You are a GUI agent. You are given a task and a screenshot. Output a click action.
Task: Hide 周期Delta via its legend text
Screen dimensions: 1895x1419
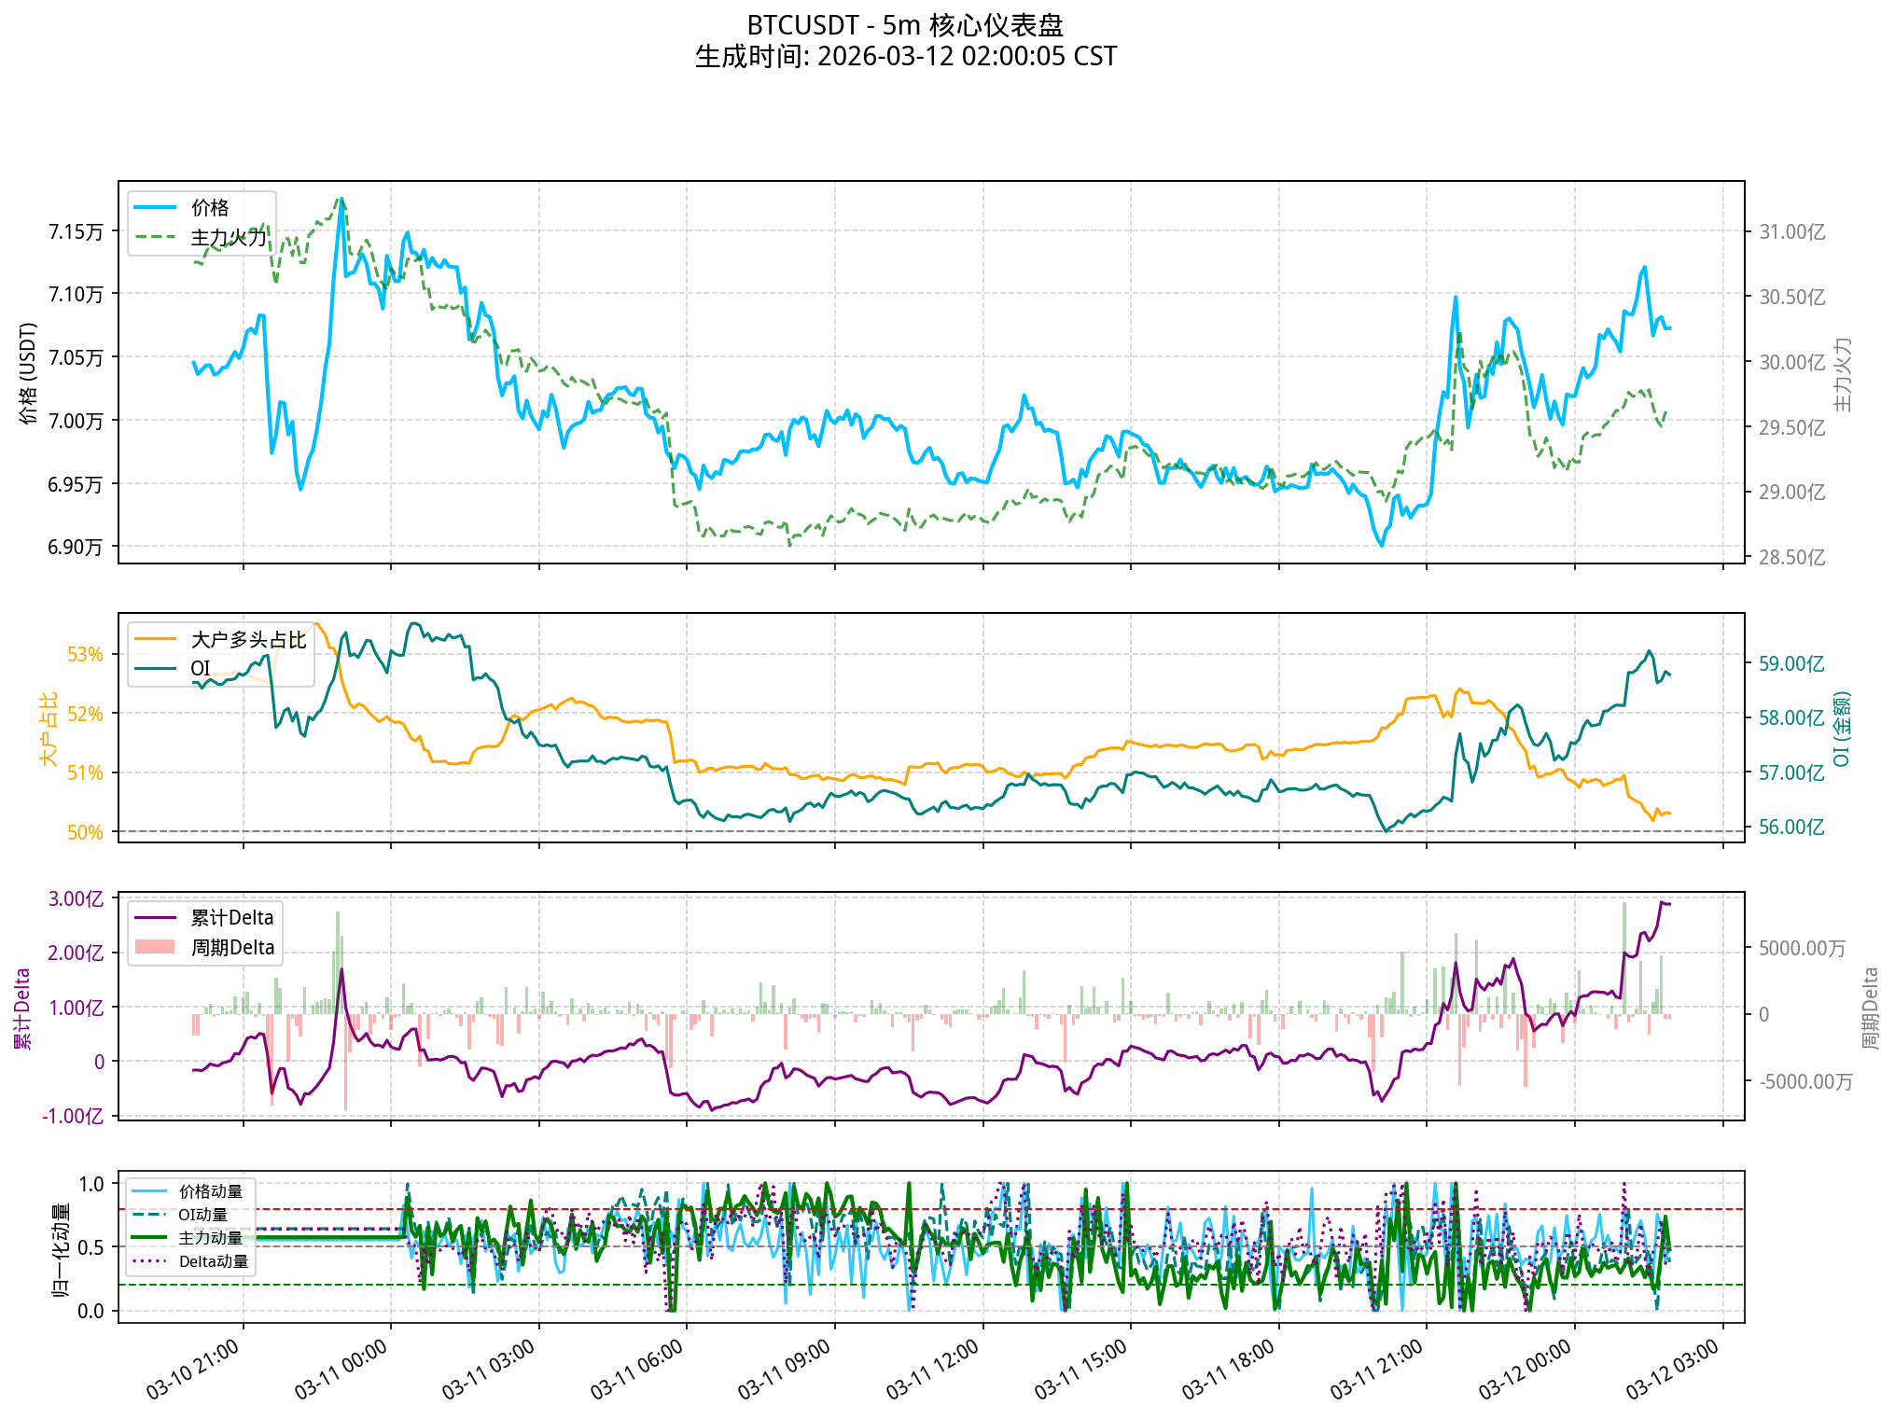pyautogui.click(x=231, y=947)
